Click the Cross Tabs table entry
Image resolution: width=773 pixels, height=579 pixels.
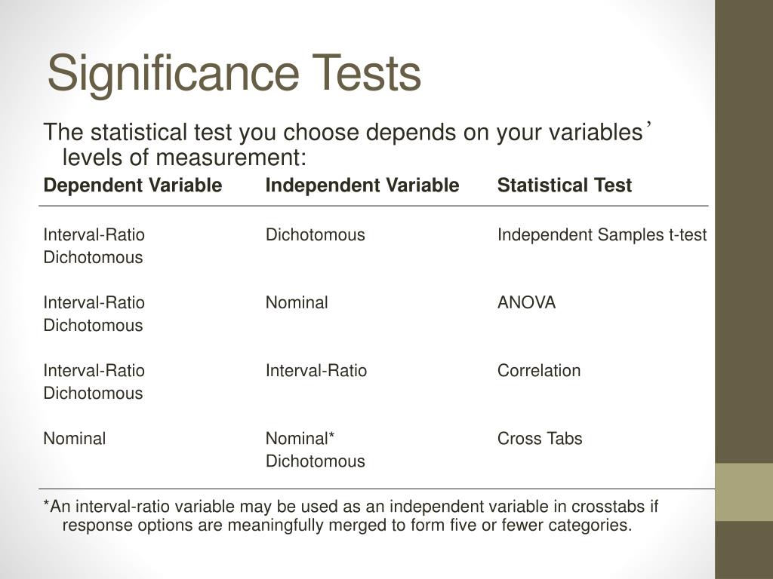(x=540, y=438)
